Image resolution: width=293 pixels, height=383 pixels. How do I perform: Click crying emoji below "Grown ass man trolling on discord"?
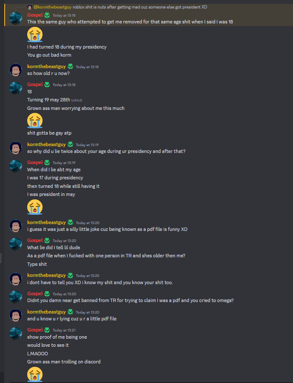(35, 374)
